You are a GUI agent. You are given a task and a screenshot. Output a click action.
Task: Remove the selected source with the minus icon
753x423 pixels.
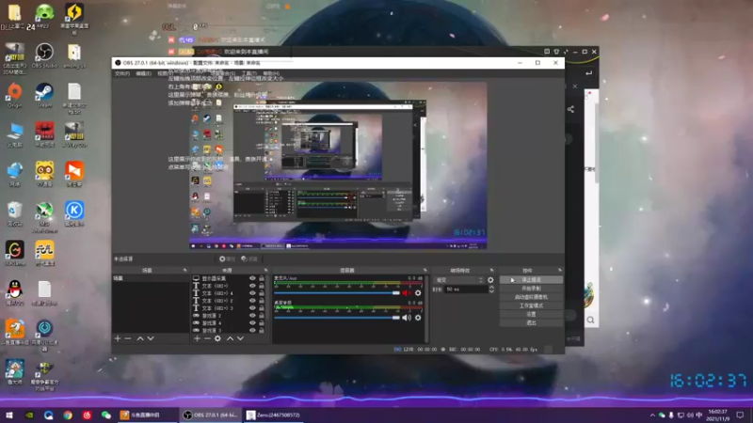pos(207,338)
